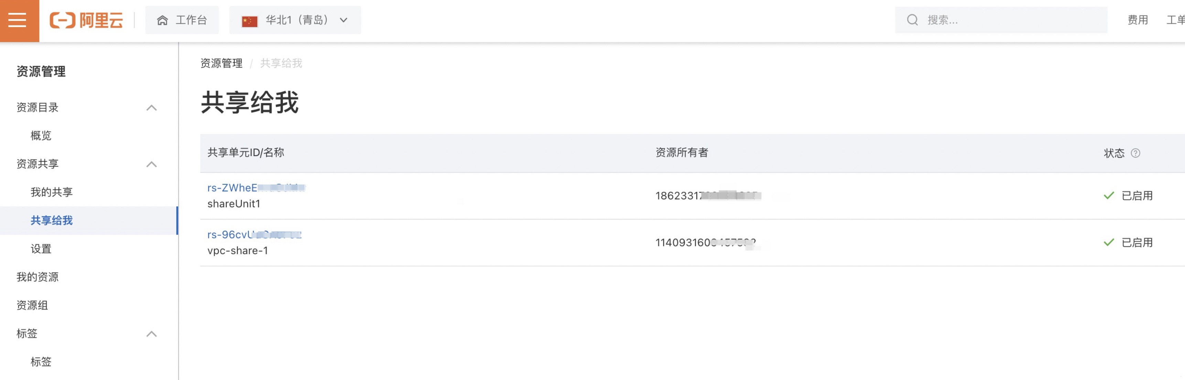Image resolution: width=1185 pixels, height=380 pixels.
Task: Collapse the 标签 sidebar group
Action: 151,334
